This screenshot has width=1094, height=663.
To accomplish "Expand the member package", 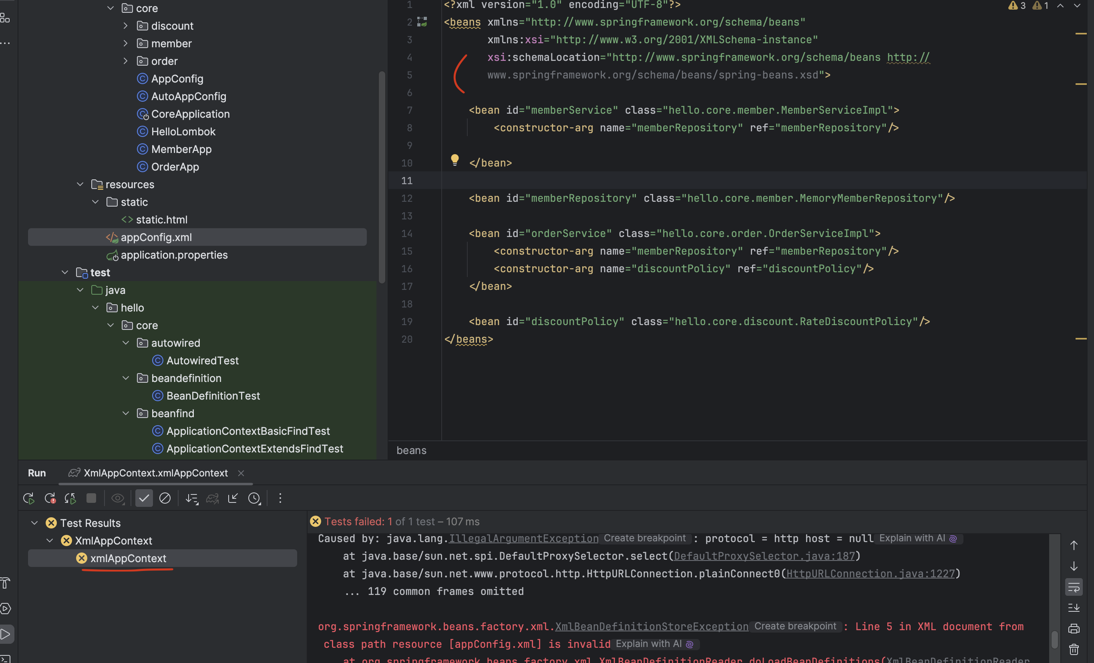I will pos(126,44).
